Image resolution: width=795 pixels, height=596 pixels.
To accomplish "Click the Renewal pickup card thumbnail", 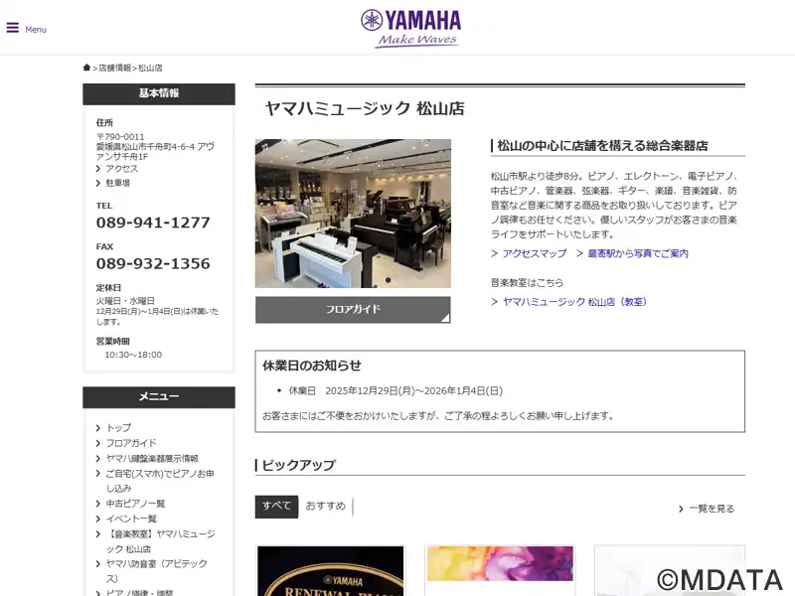I will click(330, 571).
